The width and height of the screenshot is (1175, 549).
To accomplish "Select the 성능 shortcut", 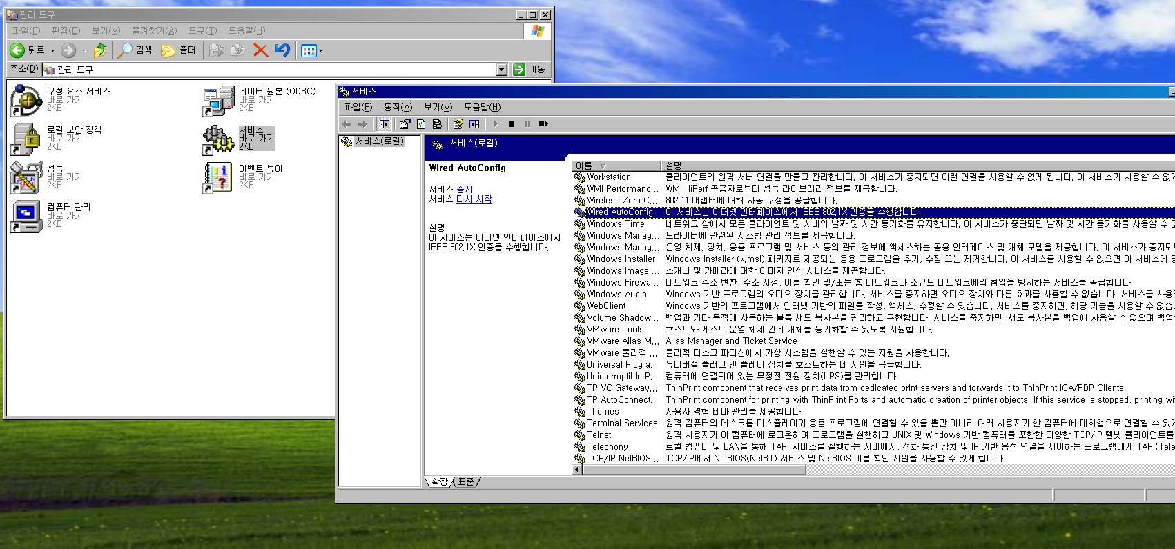I will click(46, 177).
